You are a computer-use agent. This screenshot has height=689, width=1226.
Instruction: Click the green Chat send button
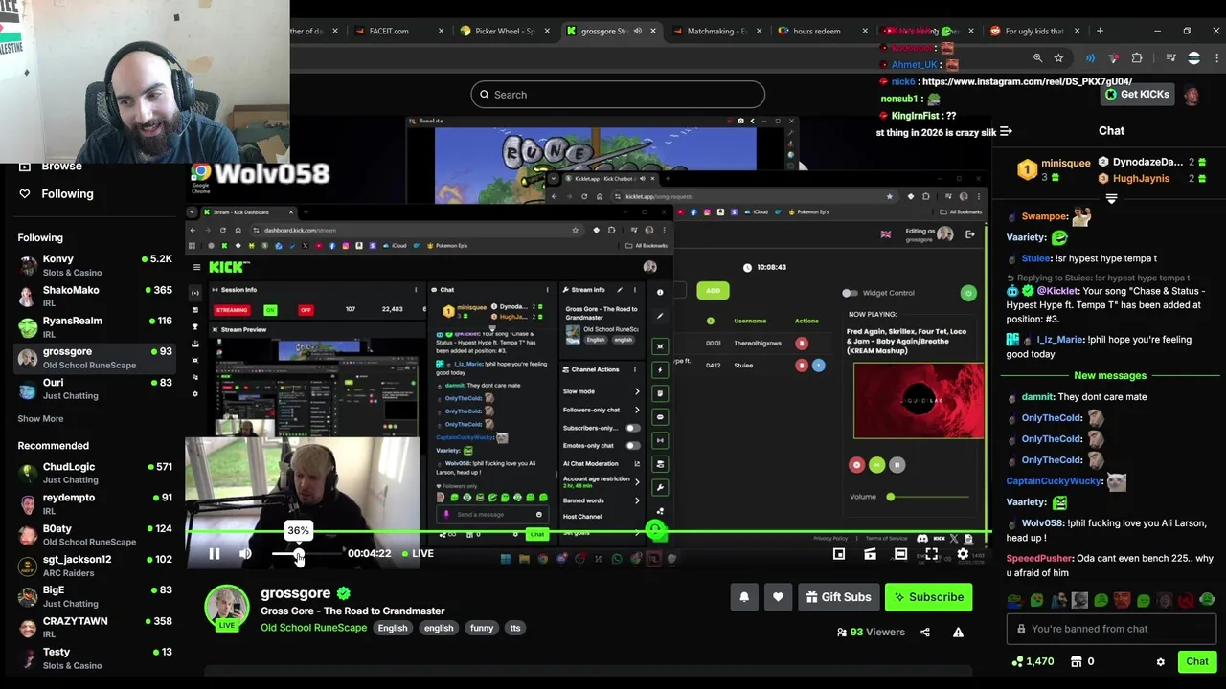pyautogui.click(x=1197, y=662)
